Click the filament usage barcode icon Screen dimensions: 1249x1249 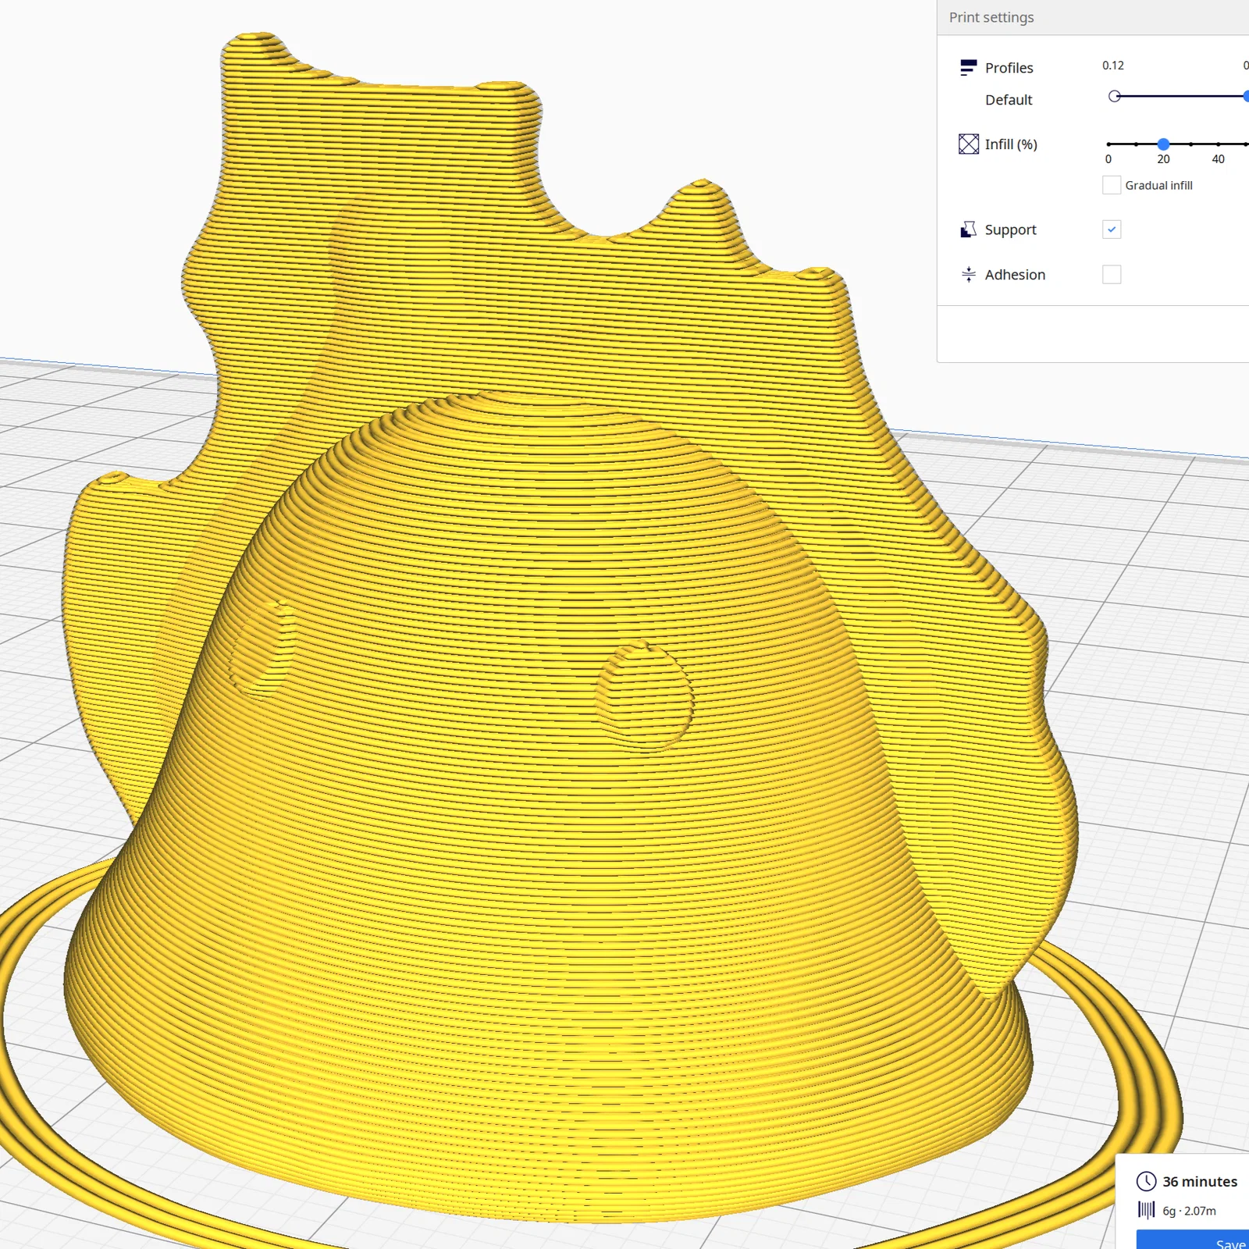(1146, 1210)
